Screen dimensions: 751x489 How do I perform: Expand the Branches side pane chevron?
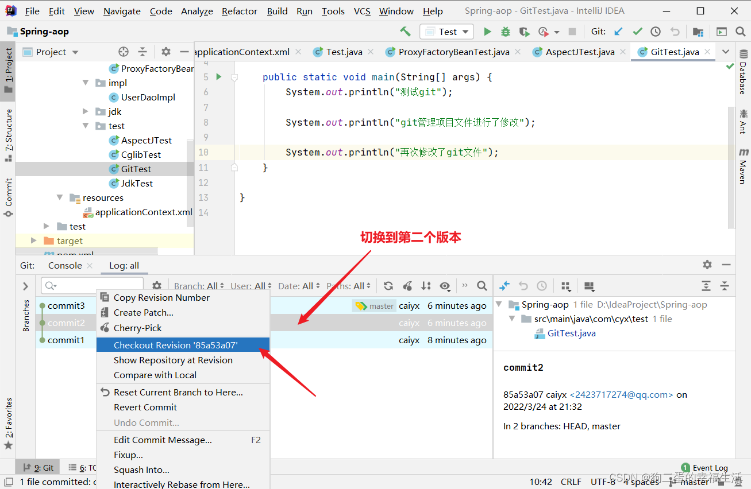coord(25,286)
